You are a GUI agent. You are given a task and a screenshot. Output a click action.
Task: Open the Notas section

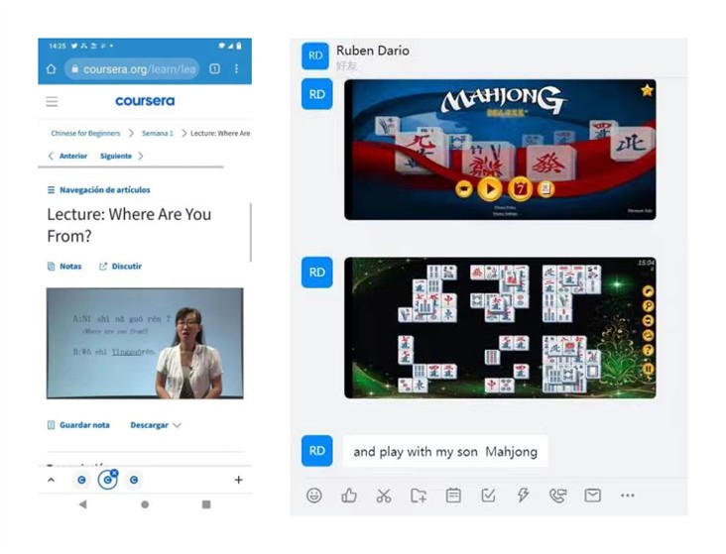coord(64,267)
